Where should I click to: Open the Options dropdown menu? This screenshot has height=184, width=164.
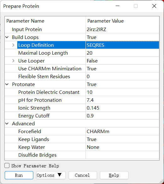(x=51, y=175)
